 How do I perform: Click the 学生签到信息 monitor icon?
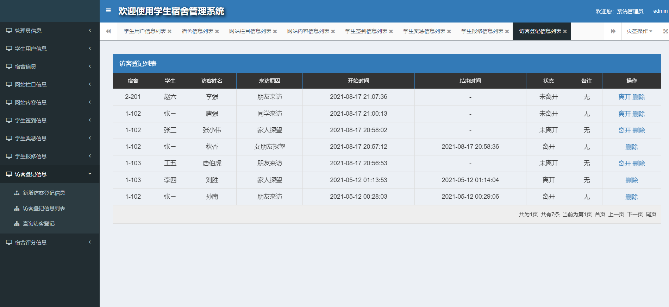[9, 120]
